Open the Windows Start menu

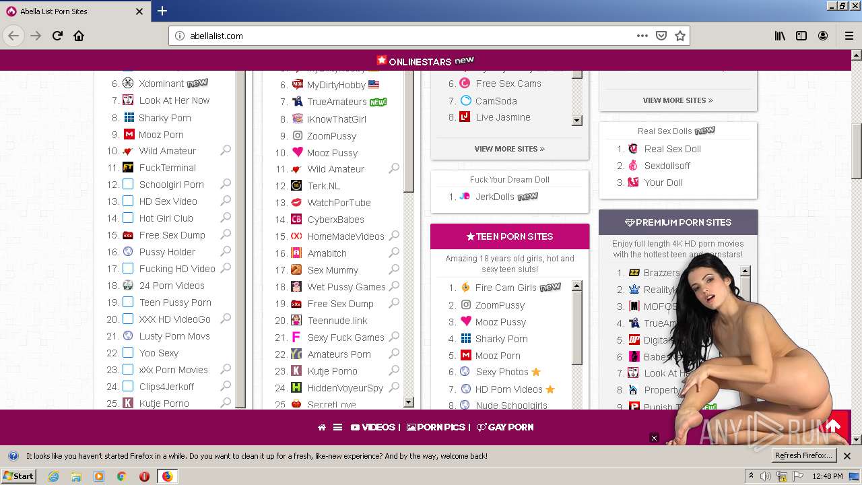18,476
